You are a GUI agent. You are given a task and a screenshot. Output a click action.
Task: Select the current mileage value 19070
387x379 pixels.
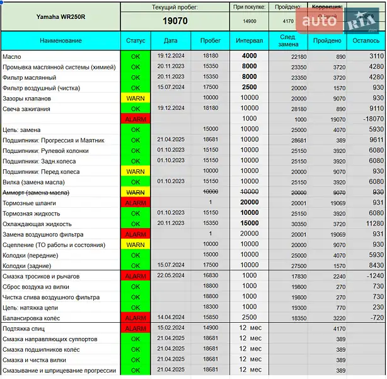point(174,21)
